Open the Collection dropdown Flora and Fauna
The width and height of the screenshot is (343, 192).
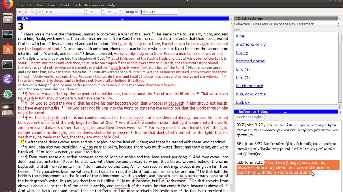pyautogui.click(x=296, y=24)
